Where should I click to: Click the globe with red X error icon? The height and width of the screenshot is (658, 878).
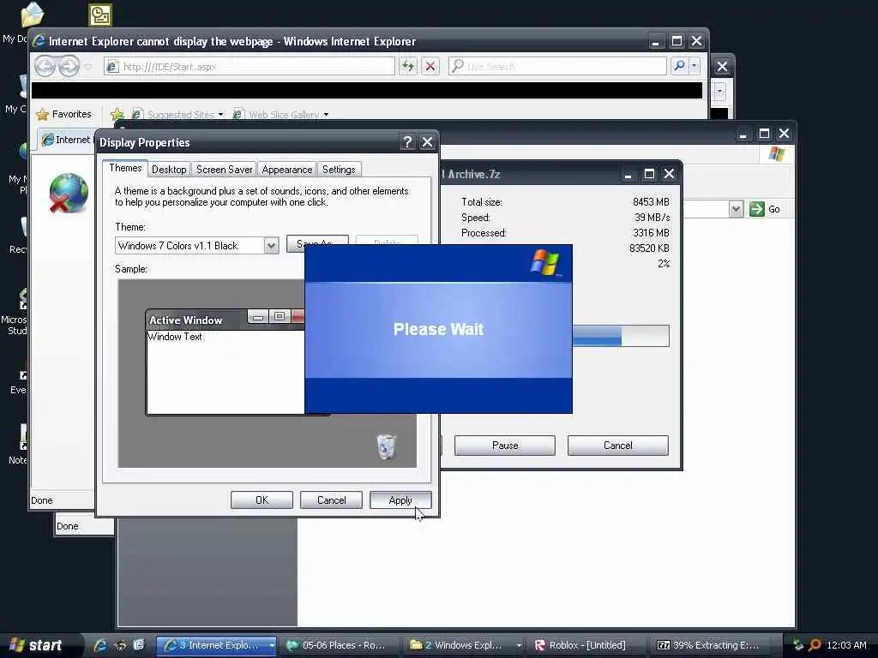pos(69,193)
